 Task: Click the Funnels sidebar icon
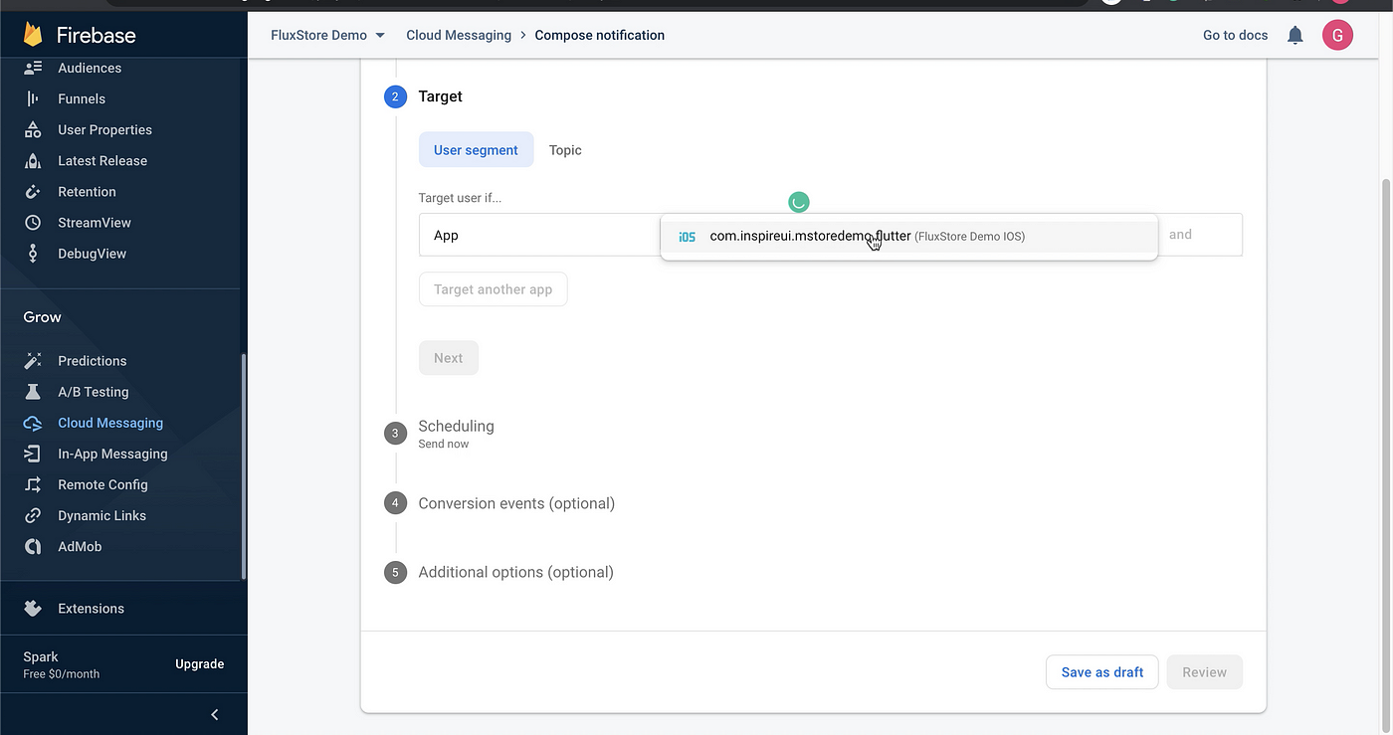tap(33, 98)
